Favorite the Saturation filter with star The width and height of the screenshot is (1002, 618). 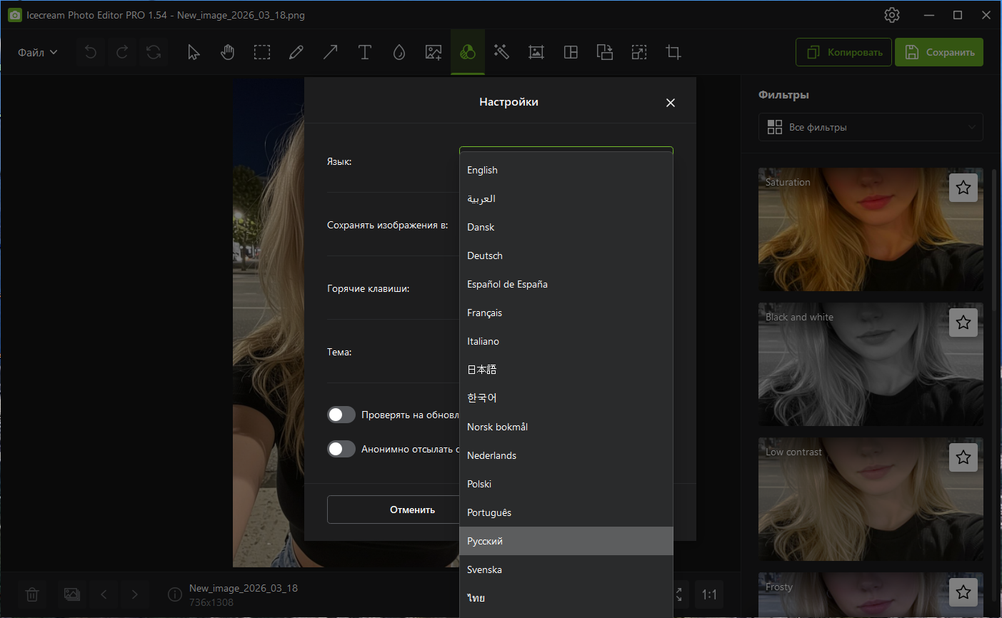[x=963, y=188]
